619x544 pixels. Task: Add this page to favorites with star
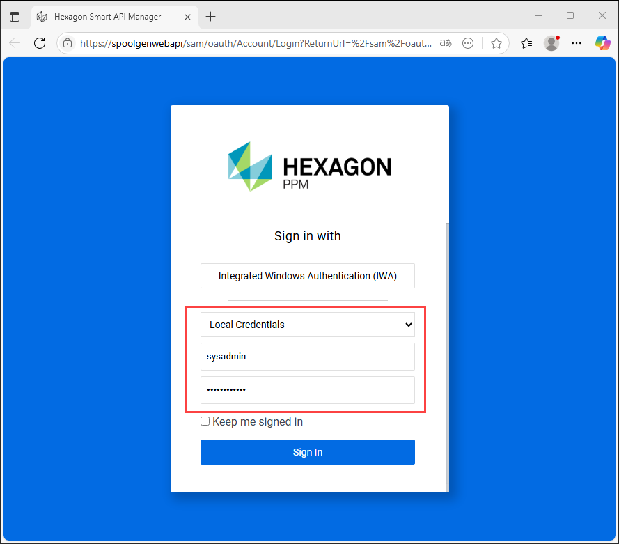[496, 43]
